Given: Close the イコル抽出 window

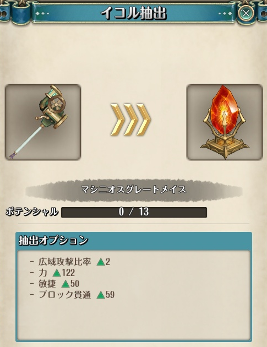Looking at the screenshot, I should pos(246,13).
